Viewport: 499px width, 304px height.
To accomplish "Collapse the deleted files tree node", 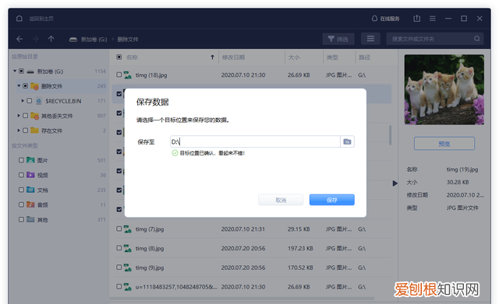I will (19, 86).
